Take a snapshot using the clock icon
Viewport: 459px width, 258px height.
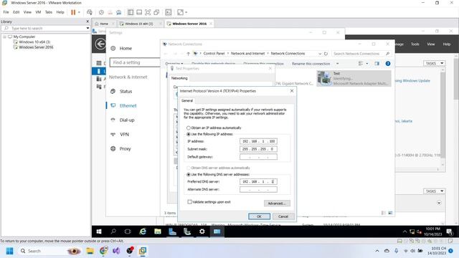[x=101, y=12]
